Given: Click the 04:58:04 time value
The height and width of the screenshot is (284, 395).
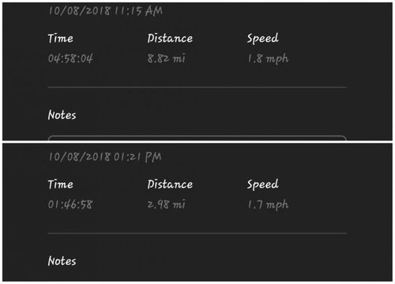Looking at the screenshot, I should pos(70,58).
